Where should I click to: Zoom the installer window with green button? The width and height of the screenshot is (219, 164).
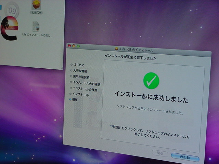tap(78, 46)
